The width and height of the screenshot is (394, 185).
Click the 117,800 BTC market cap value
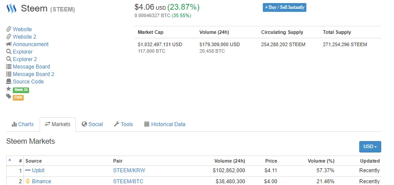pyautogui.click(x=151, y=51)
